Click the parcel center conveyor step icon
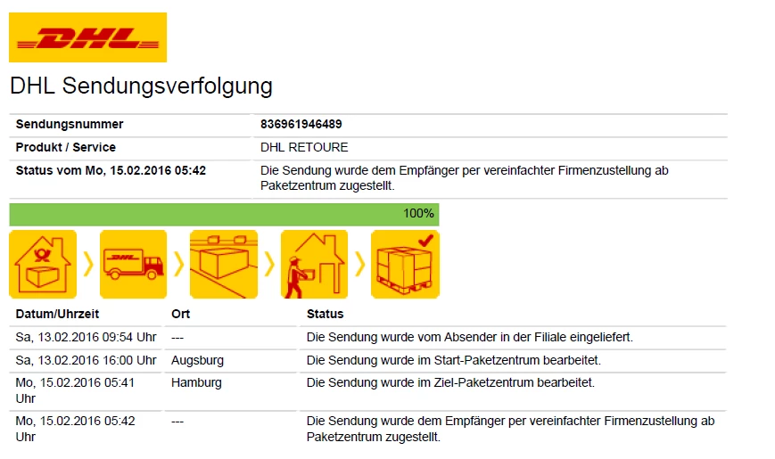The image size is (775, 459). click(224, 265)
